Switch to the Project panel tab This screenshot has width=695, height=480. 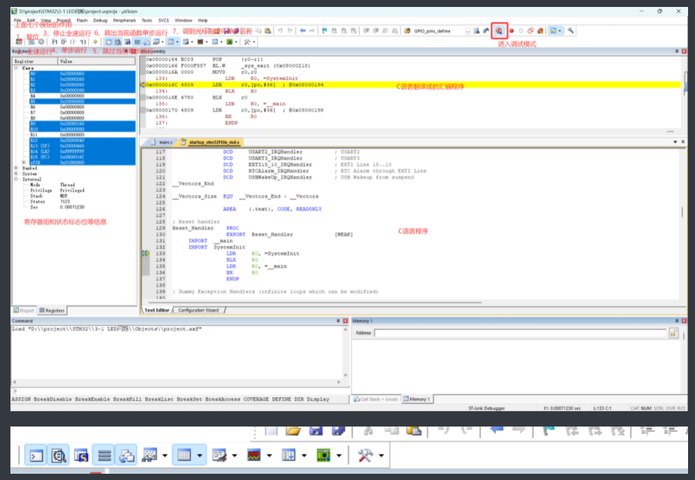click(24, 311)
